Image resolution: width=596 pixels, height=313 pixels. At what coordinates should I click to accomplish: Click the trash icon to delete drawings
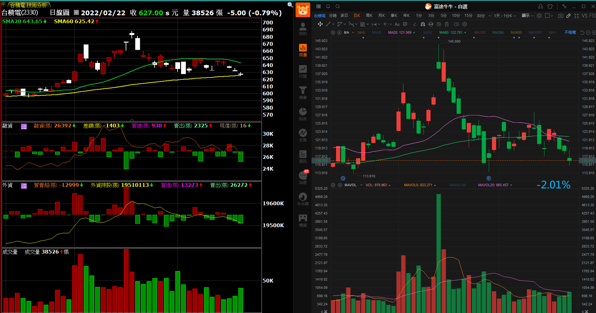447,24
